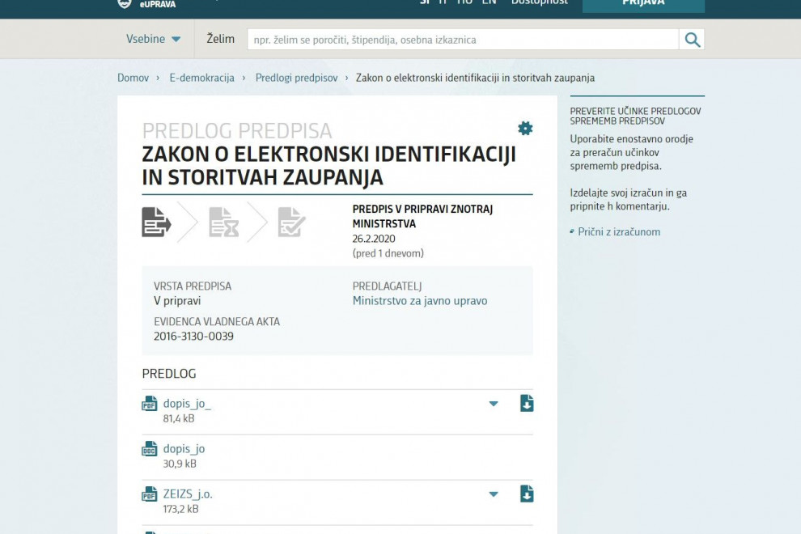801x534 pixels.
Task: Click the first document stage icon
Action: tap(156, 222)
